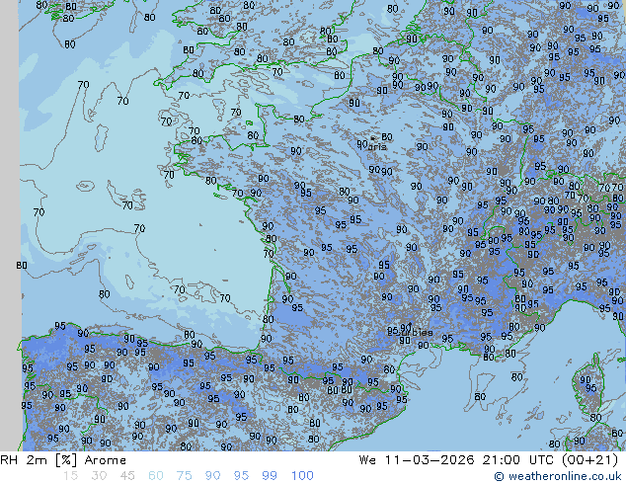Click the Paris city label on map
The image size is (626, 484).
(x=377, y=146)
